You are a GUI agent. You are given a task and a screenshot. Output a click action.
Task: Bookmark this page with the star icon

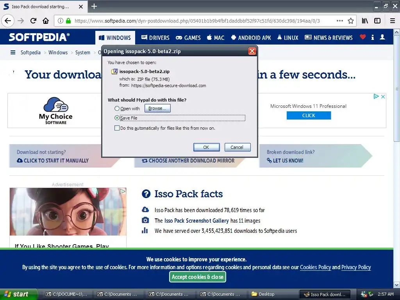click(x=351, y=21)
